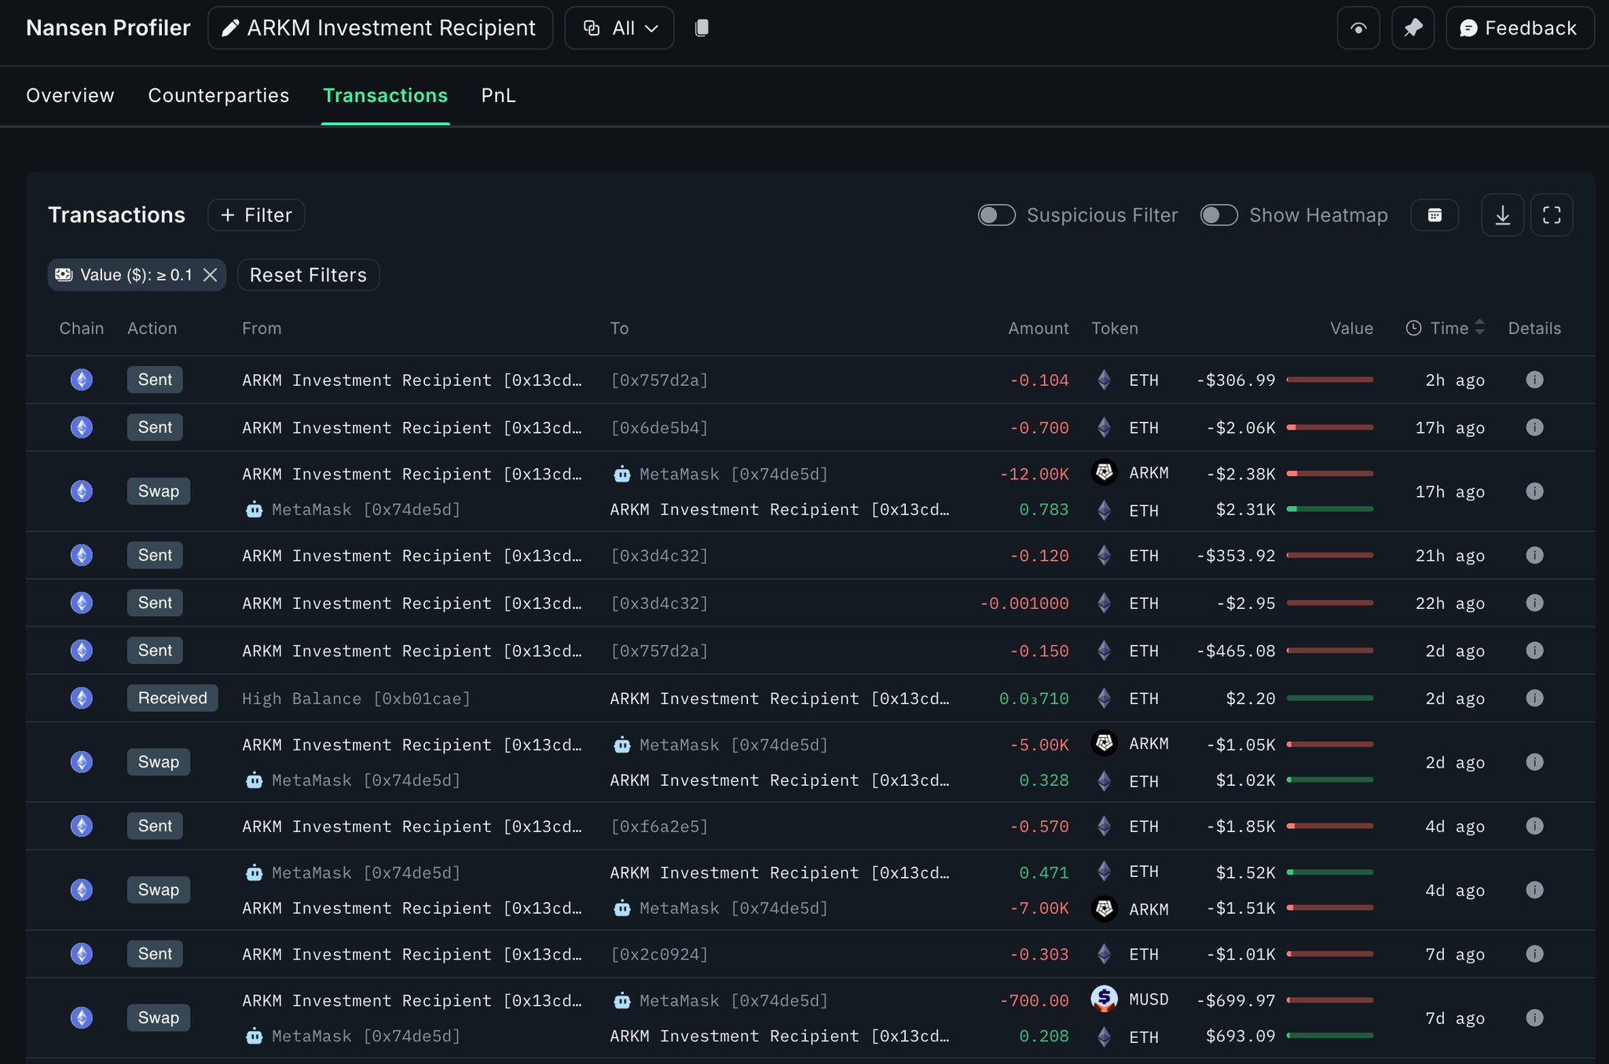Open the Feedback button
The image size is (1609, 1064).
tap(1519, 28)
